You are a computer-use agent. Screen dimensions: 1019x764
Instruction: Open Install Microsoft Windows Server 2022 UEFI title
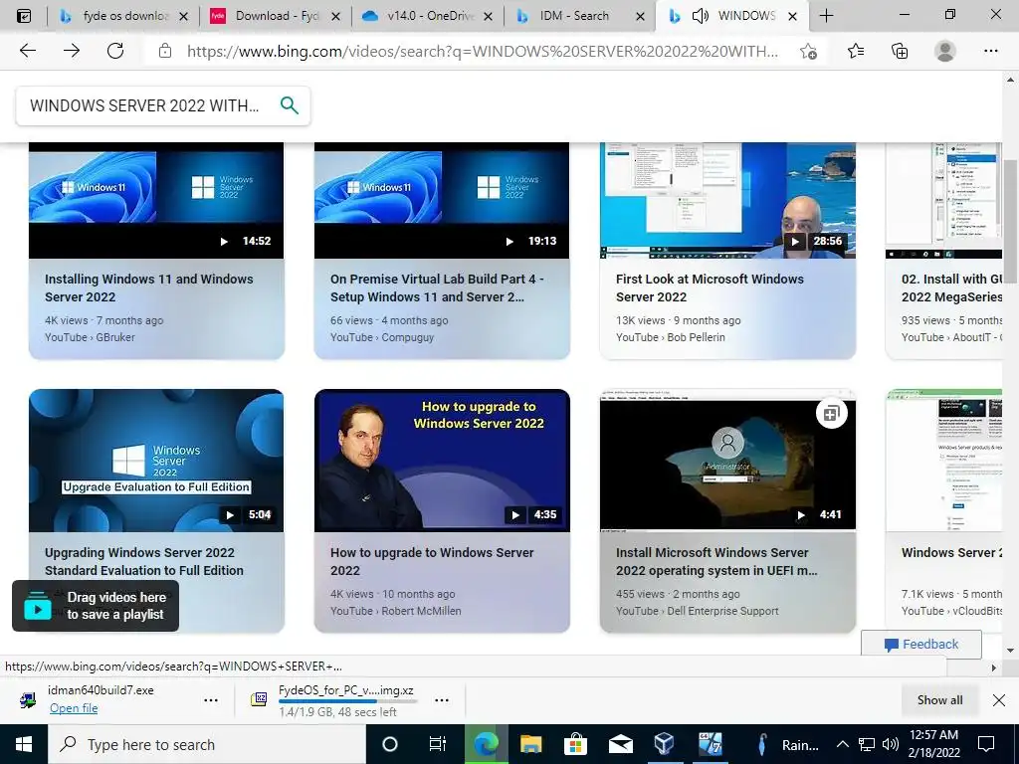tap(716, 561)
